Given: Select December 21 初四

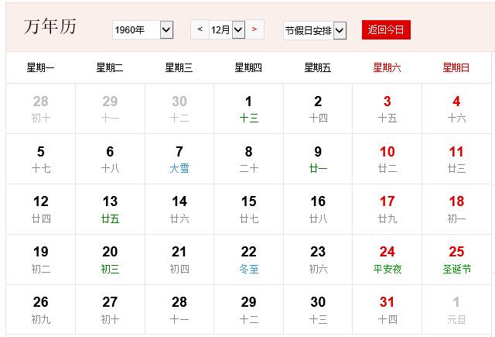Looking at the screenshot, I should [179, 260].
